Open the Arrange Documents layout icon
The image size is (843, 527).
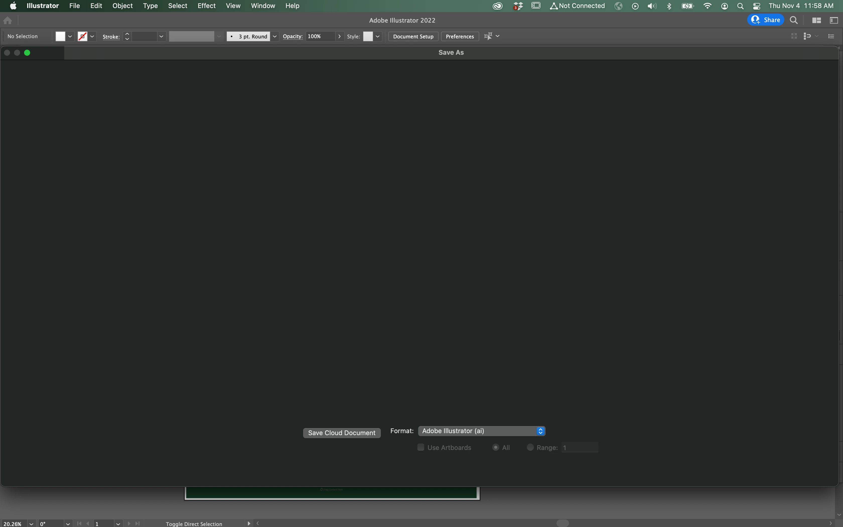click(816, 20)
